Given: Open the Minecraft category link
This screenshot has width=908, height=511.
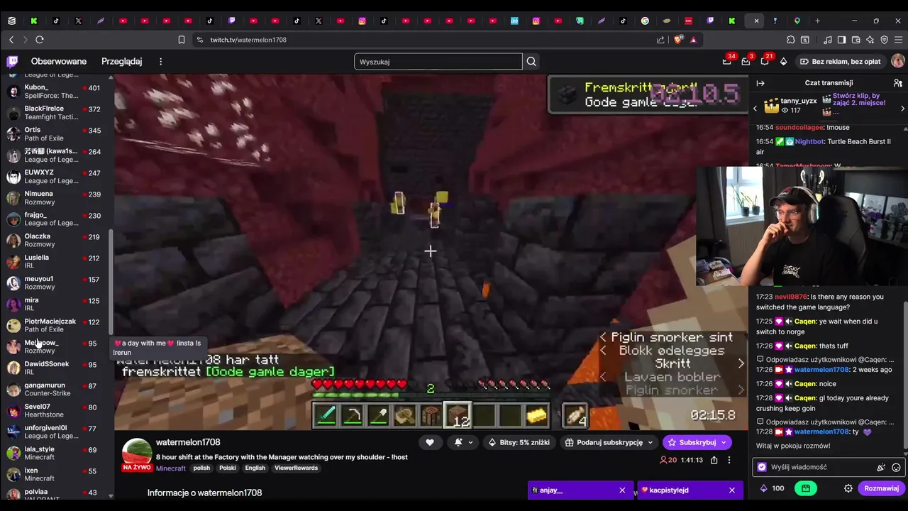Looking at the screenshot, I should pyautogui.click(x=170, y=468).
